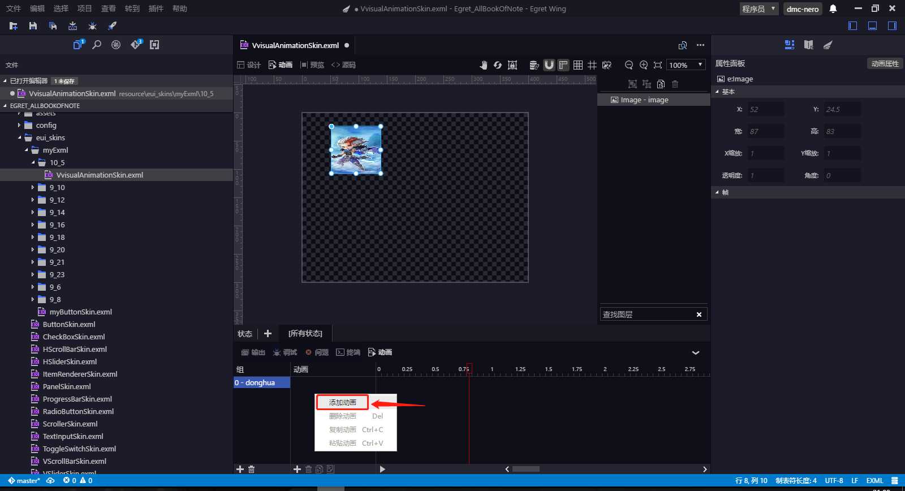Toggle the grid display button
905x491 pixels.
pos(578,65)
